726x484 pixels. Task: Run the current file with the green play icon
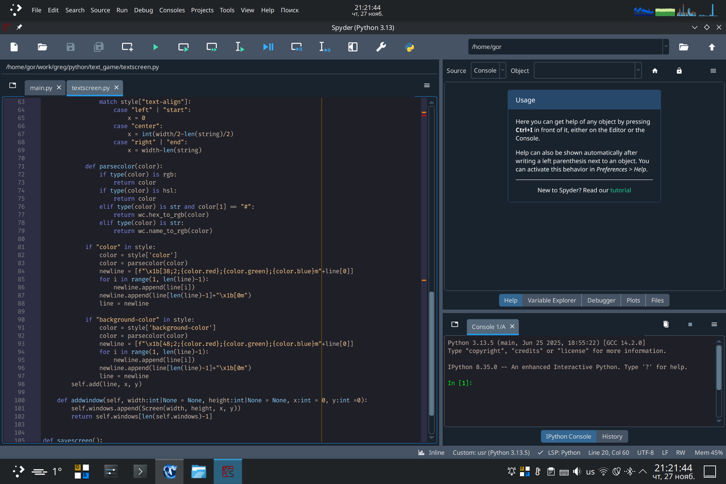tap(155, 47)
